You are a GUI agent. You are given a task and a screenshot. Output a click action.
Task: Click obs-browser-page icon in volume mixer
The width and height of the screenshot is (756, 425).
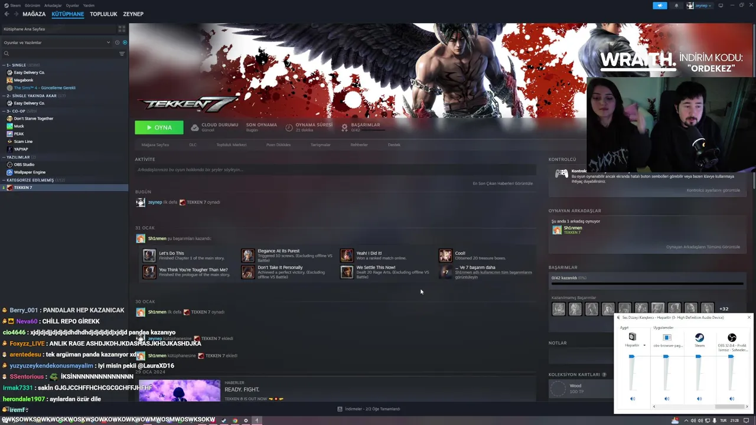pos(667,338)
